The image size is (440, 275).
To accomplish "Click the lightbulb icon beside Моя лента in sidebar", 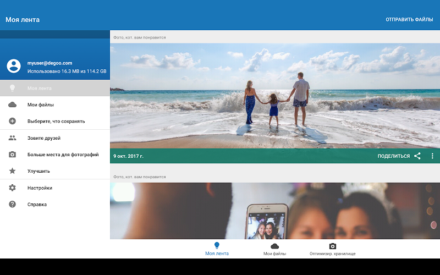I will pyautogui.click(x=13, y=88).
